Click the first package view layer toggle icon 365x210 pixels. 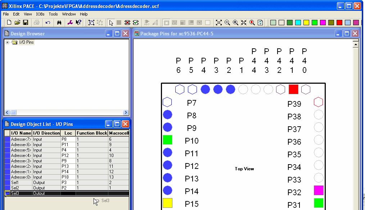(166, 22)
